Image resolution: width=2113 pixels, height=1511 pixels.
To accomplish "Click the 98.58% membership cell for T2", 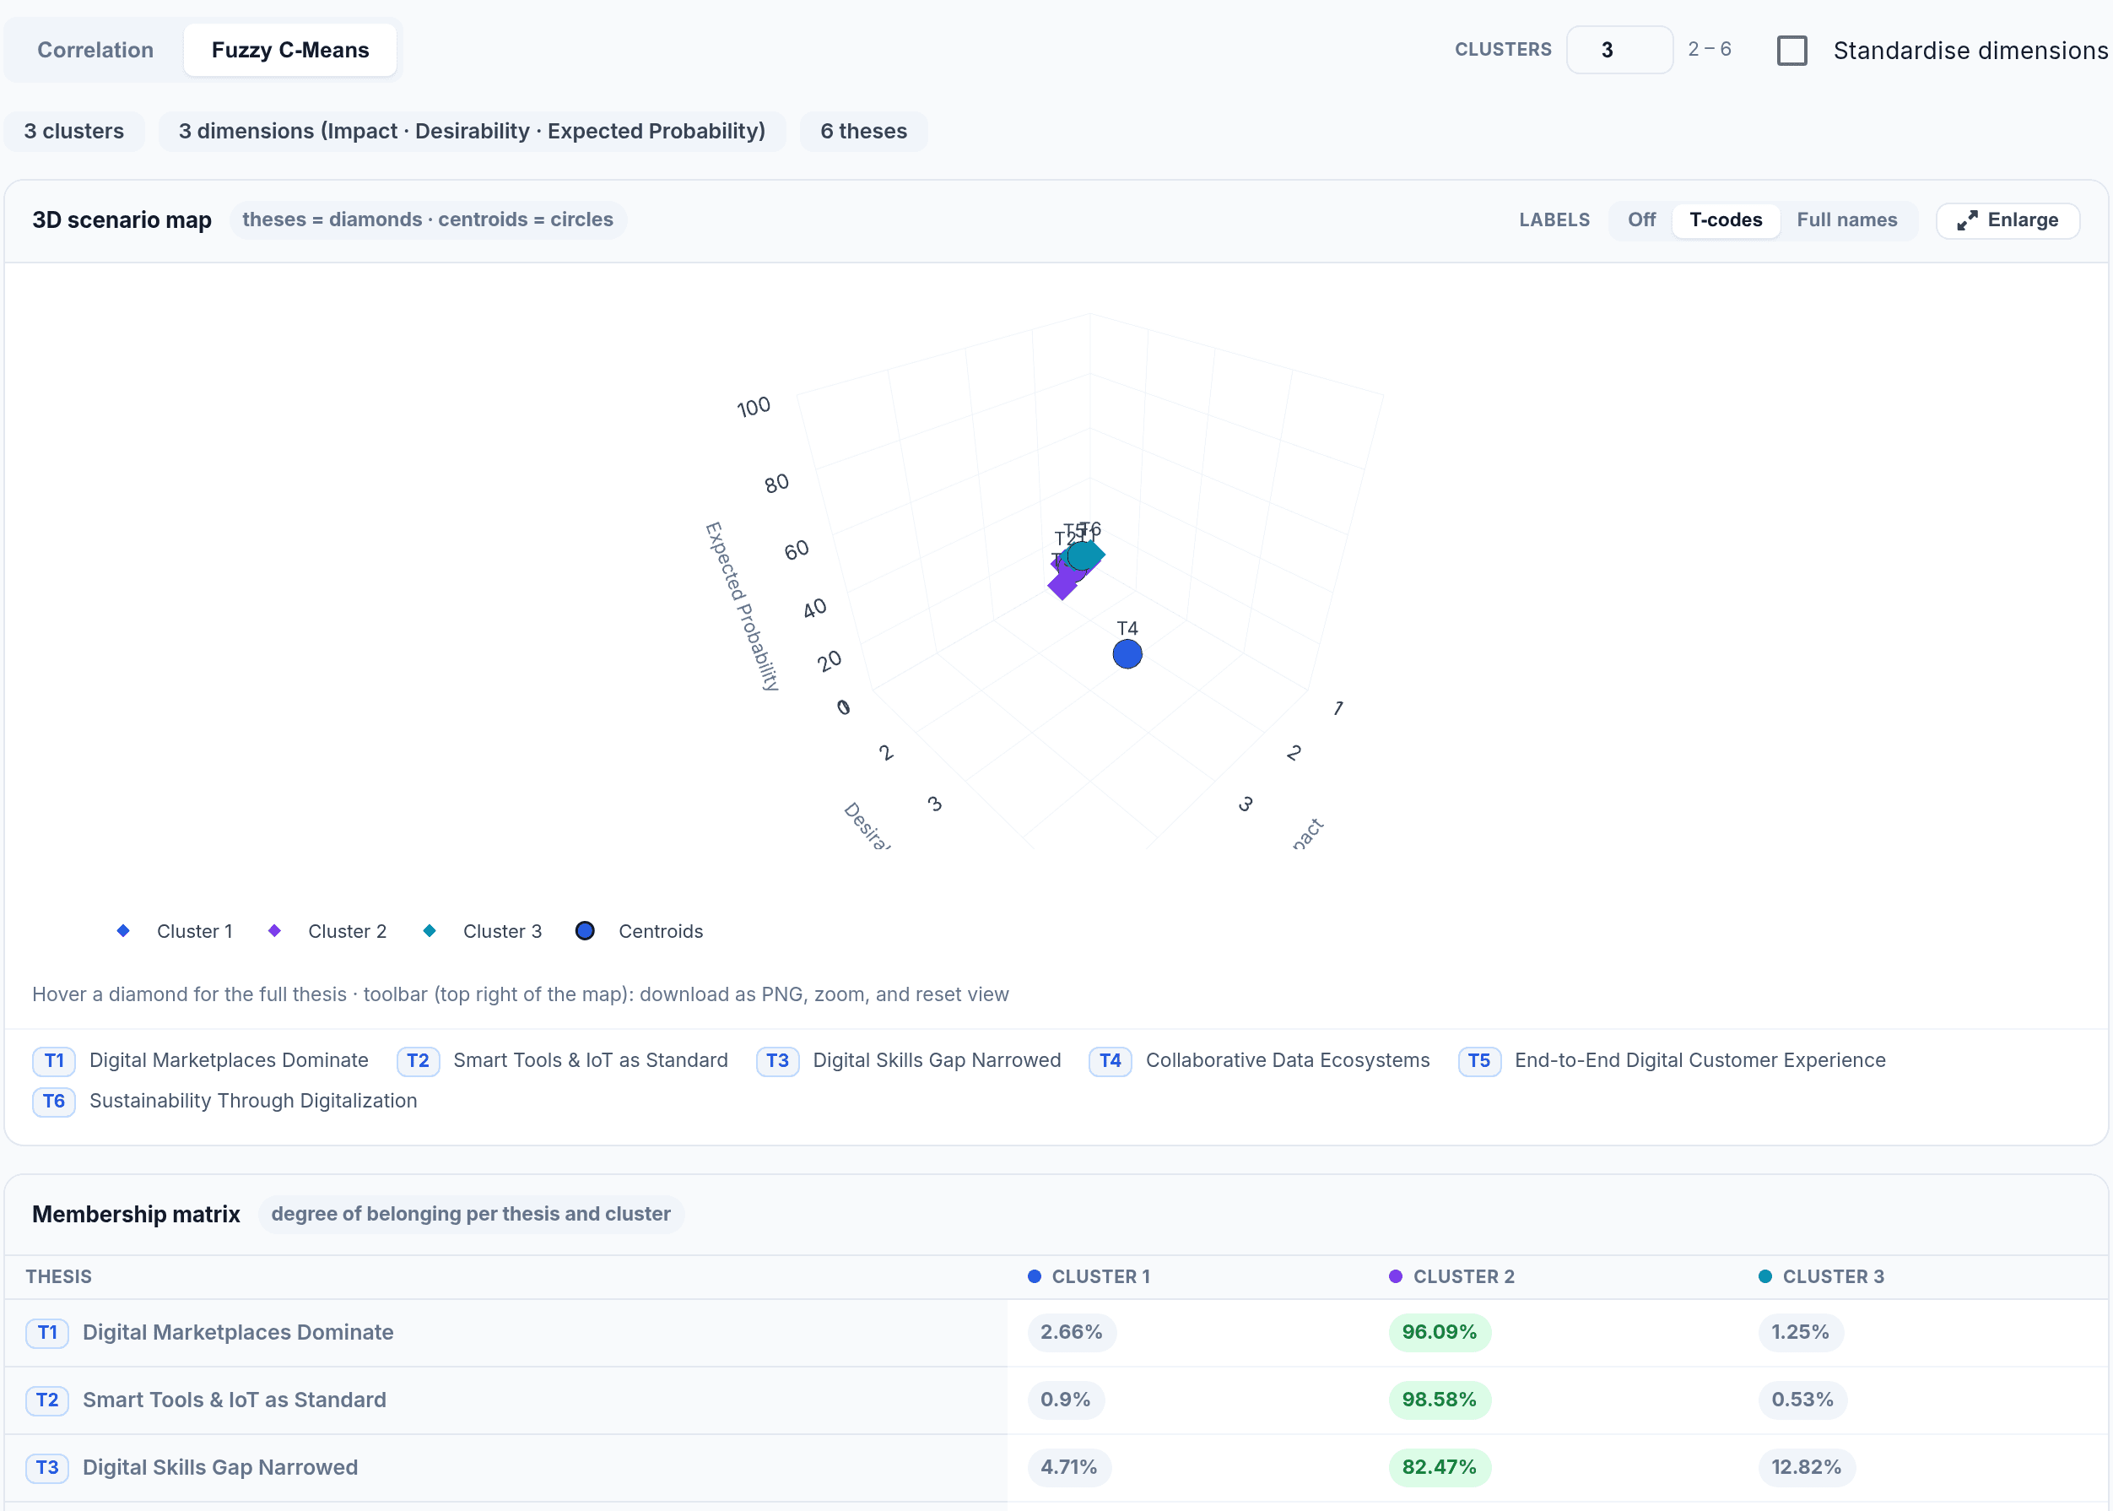I will tap(1440, 1400).
